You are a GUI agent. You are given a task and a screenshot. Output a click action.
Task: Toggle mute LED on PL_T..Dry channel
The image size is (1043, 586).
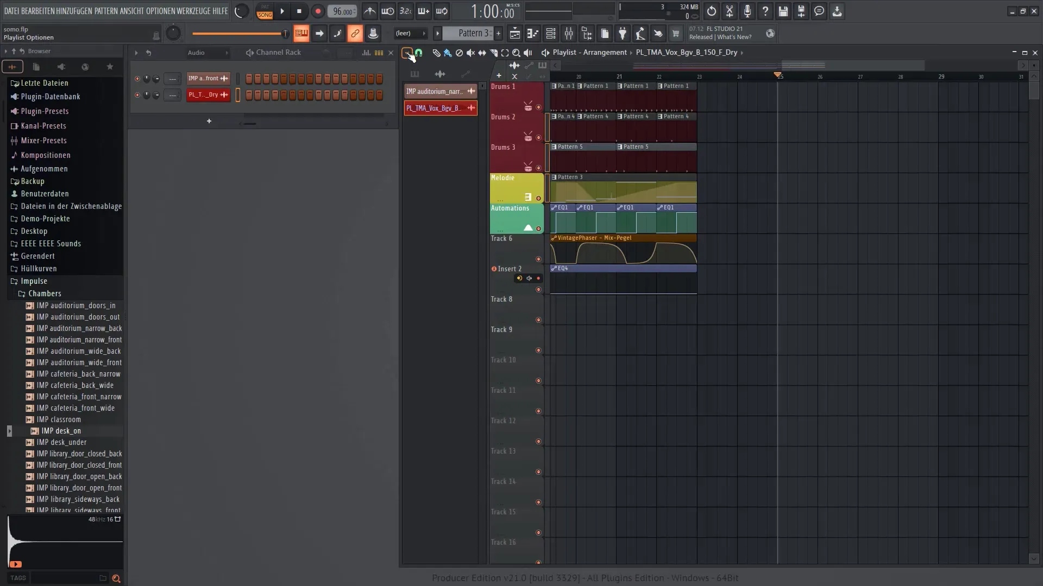[137, 95]
